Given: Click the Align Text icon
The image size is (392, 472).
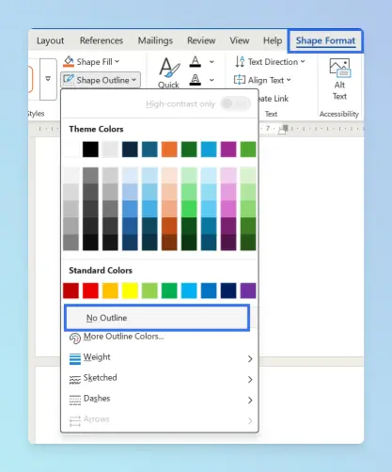Looking at the screenshot, I should pyautogui.click(x=240, y=80).
